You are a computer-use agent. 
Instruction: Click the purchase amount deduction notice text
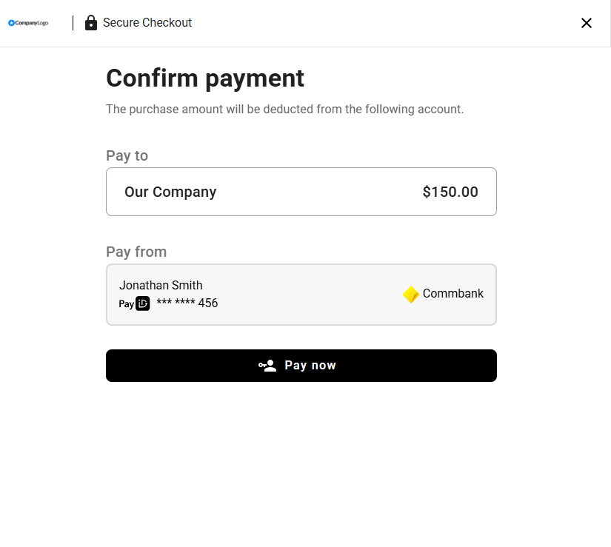285,110
